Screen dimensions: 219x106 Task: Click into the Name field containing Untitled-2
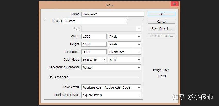pyautogui.click(x=112, y=14)
